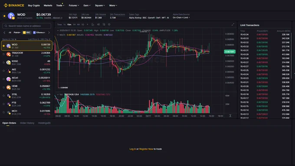Click the search magnifier icon
Screen dimensions: 295x166
click(6, 26)
